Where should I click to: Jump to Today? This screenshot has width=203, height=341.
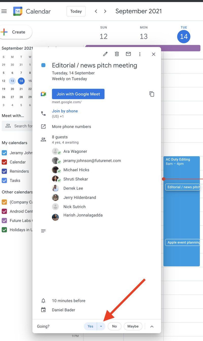click(x=76, y=11)
